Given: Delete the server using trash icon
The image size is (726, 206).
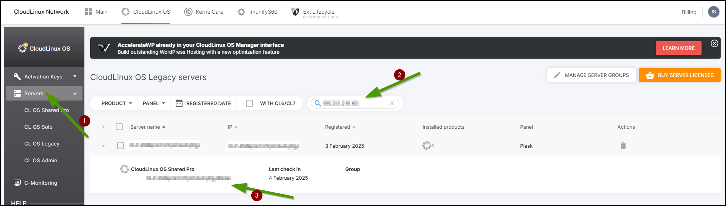Looking at the screenshot, I should pos(623,146).
